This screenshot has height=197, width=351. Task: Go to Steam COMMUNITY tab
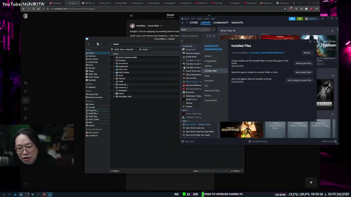click(221, 23)
